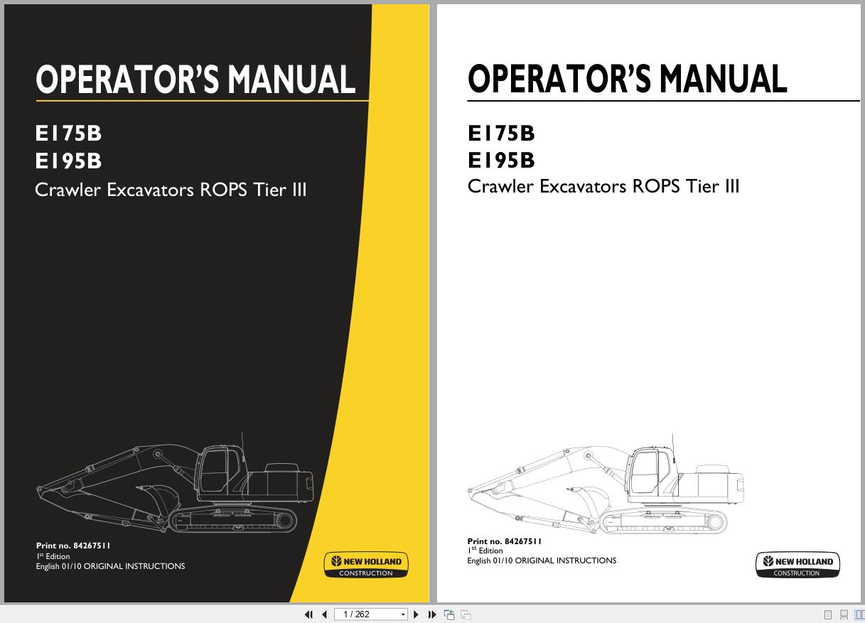Viewport: 865px width, 623px height.
Task: Expand the page selection combo box arrow
Action: point(402,613)
